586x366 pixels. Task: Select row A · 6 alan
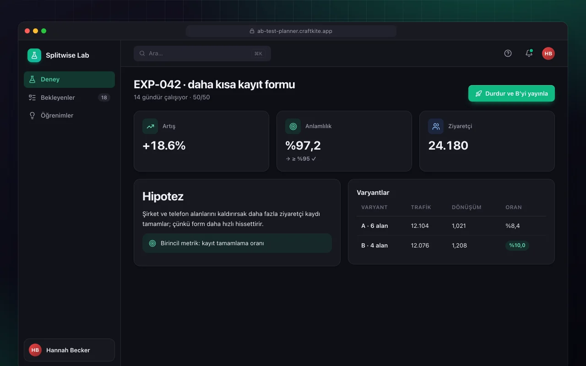point(451,226)
